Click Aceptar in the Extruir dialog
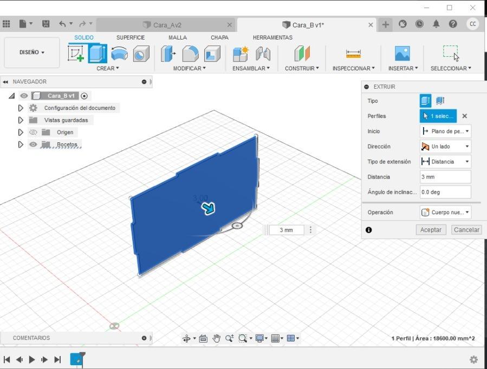The width and height of the screenshot is (487, 369). pyautogui.click(x=431, y=230)
